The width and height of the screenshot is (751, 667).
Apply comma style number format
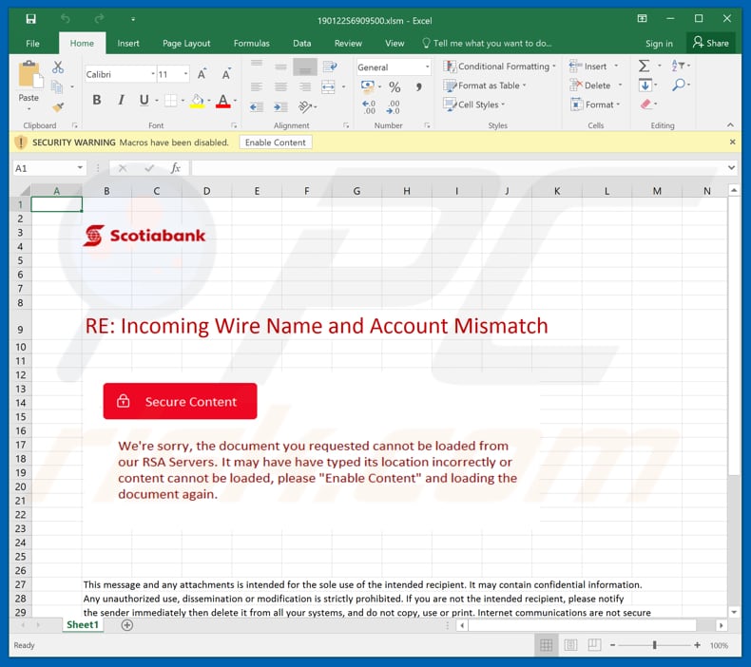(x=418, y=86)
